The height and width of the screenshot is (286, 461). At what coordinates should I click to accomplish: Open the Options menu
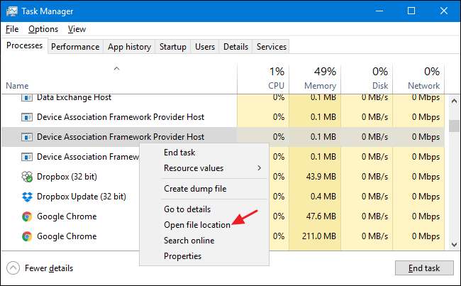pyautogui.click(x=43, y=29)
